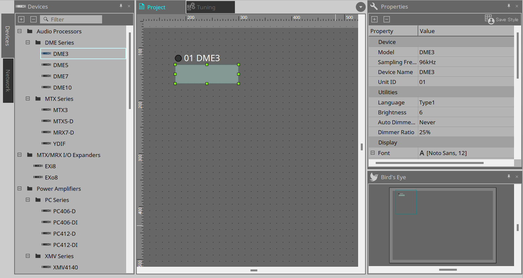The image size is (523, 278).
Task: Collapse the Audio Processors folder
Action: (x=19, y=31)
